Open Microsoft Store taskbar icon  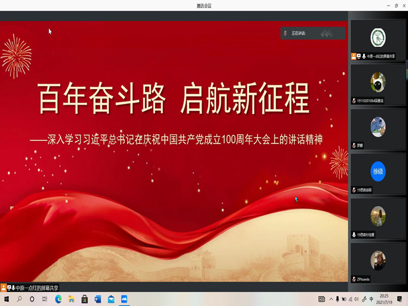coord(85,299)
